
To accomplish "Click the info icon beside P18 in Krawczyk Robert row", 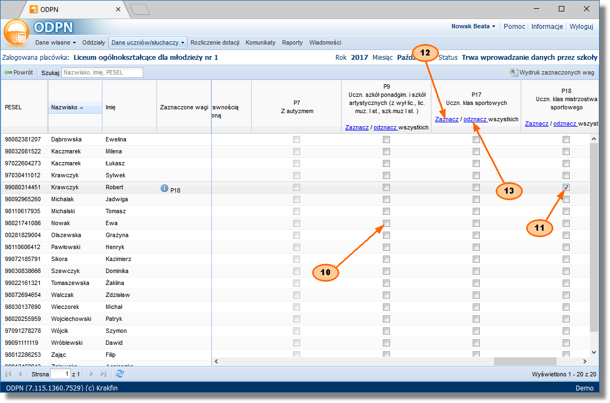I will (x=164, y=189).
